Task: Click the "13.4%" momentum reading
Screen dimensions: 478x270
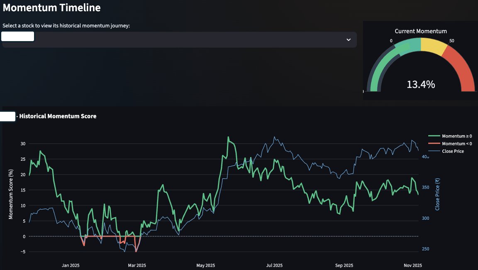Action: click(x=421, y=84)
